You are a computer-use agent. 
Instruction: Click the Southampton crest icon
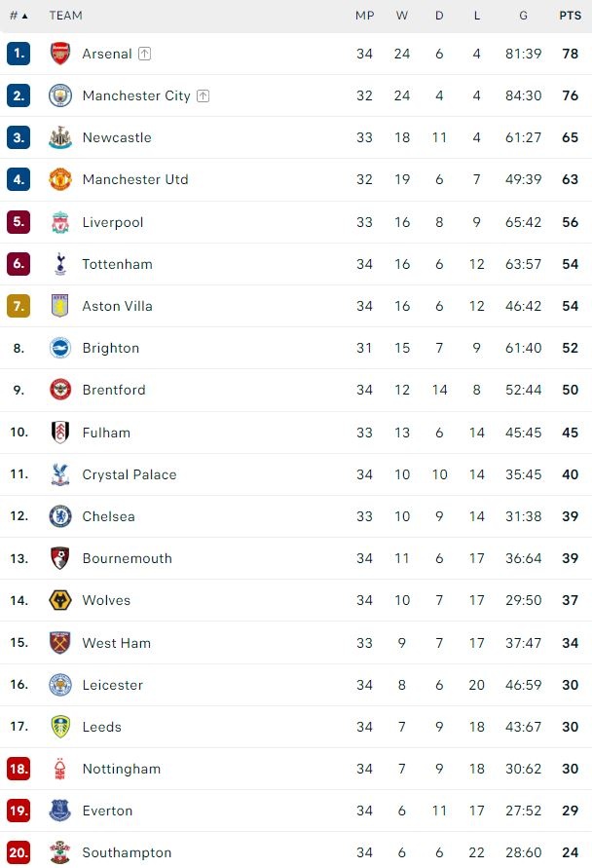(60, 852)
